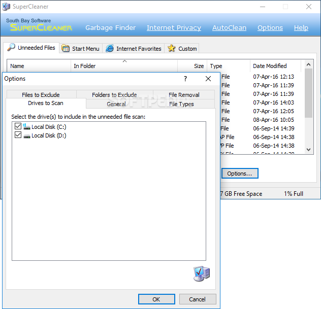
Task: Click the Options... button in main window
Action: tap(240, 174)
